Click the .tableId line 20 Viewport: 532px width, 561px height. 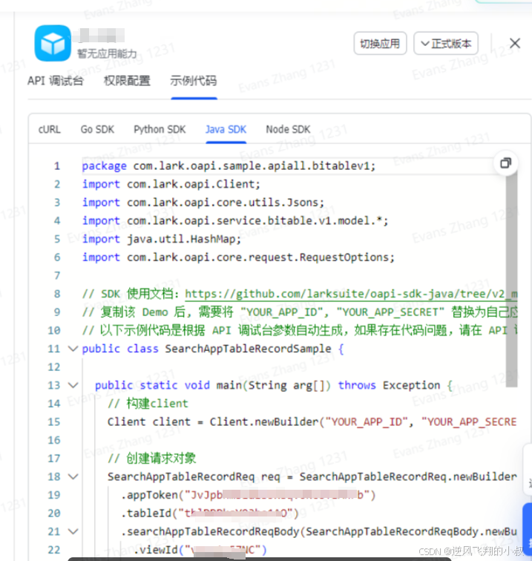point(210,513)
